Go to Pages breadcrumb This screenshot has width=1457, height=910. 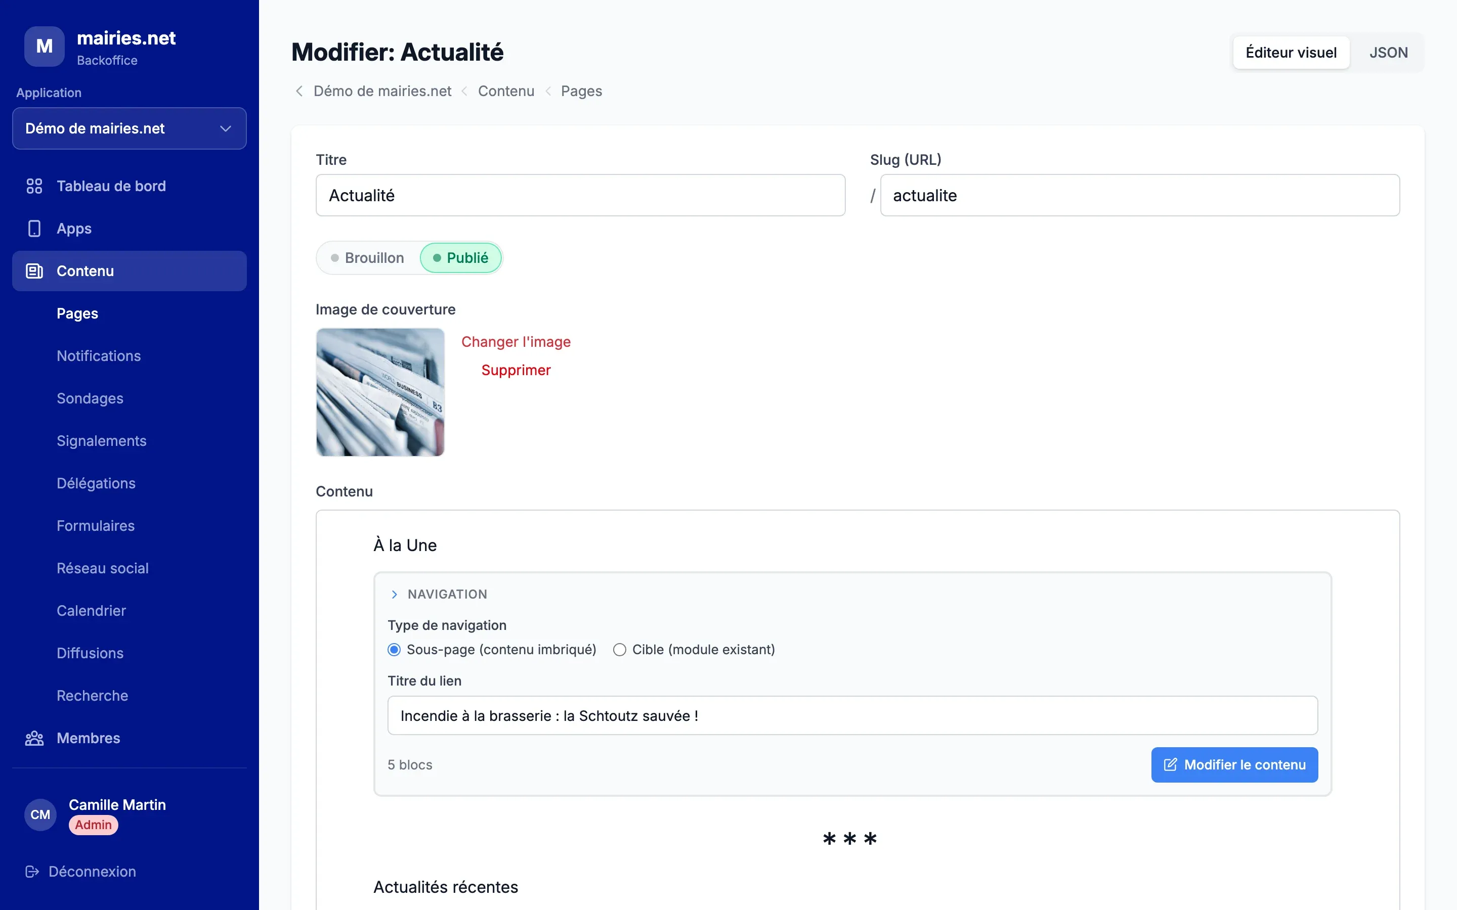pos(581,91)
